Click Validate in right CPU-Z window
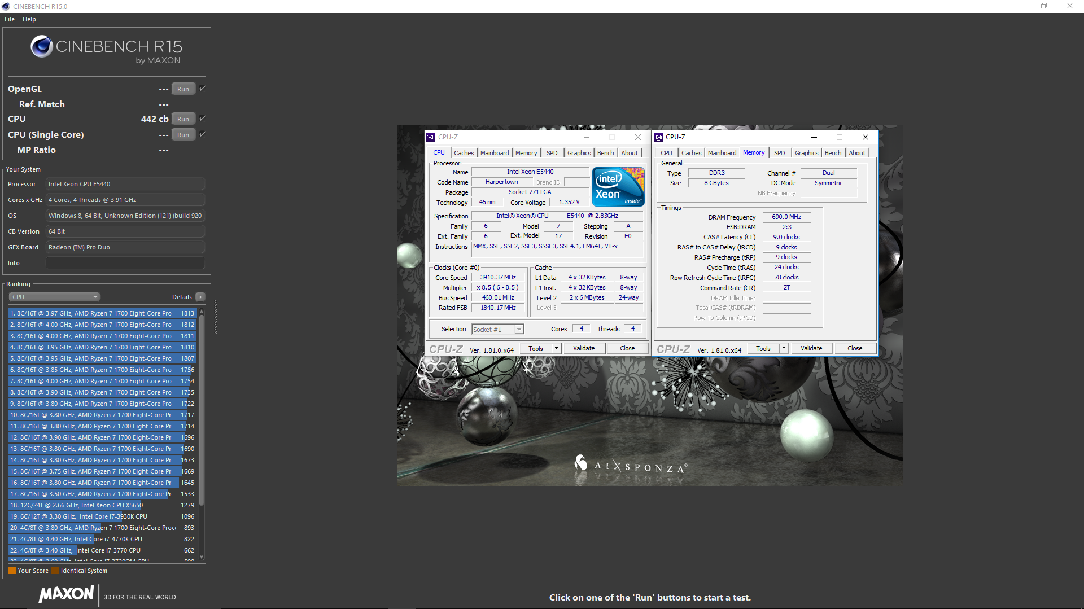1084x609 pixels. coord(811,349)
